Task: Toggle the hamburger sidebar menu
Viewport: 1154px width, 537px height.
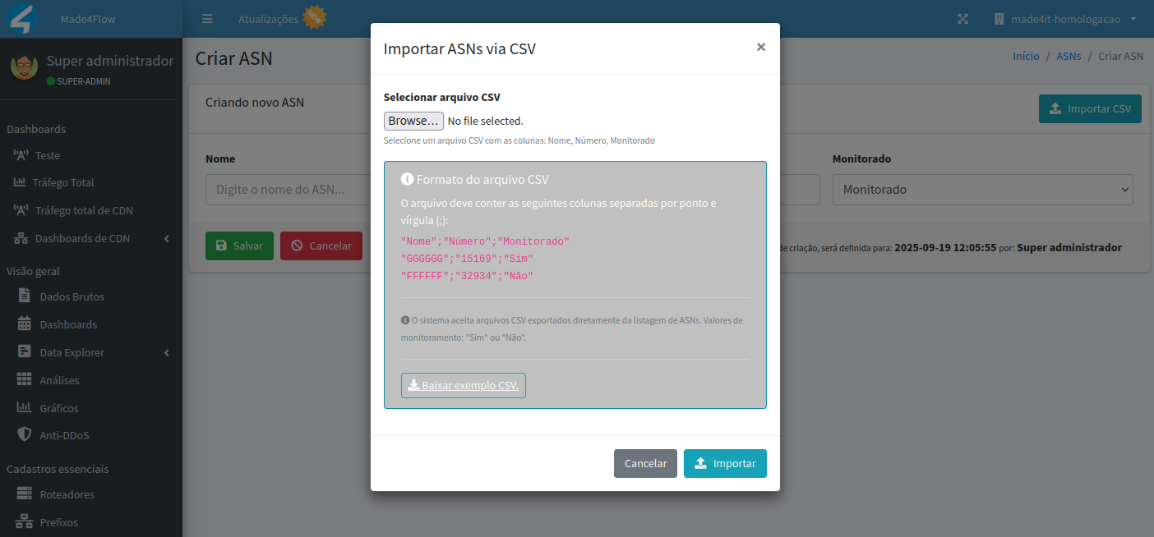Action: pyautogui.click(x=207, y=19)
